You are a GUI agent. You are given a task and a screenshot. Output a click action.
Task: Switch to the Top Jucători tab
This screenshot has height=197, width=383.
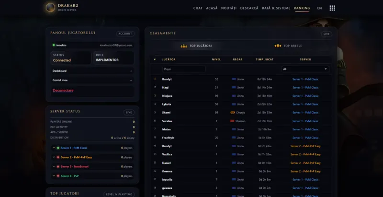196,46
